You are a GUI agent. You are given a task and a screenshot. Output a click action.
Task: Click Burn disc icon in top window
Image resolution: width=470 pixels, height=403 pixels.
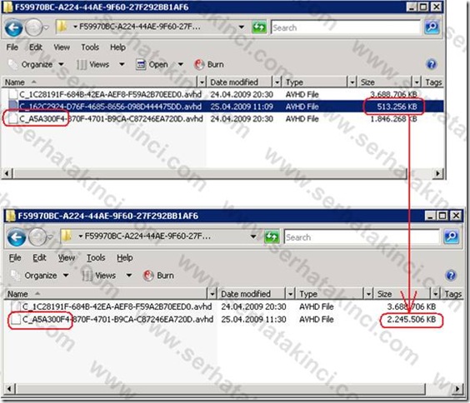coord(199,64)
